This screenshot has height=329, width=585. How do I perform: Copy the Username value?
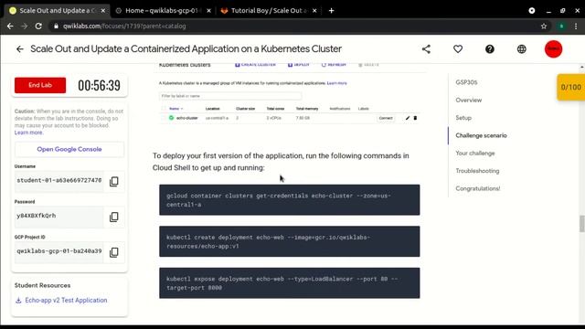114,181
